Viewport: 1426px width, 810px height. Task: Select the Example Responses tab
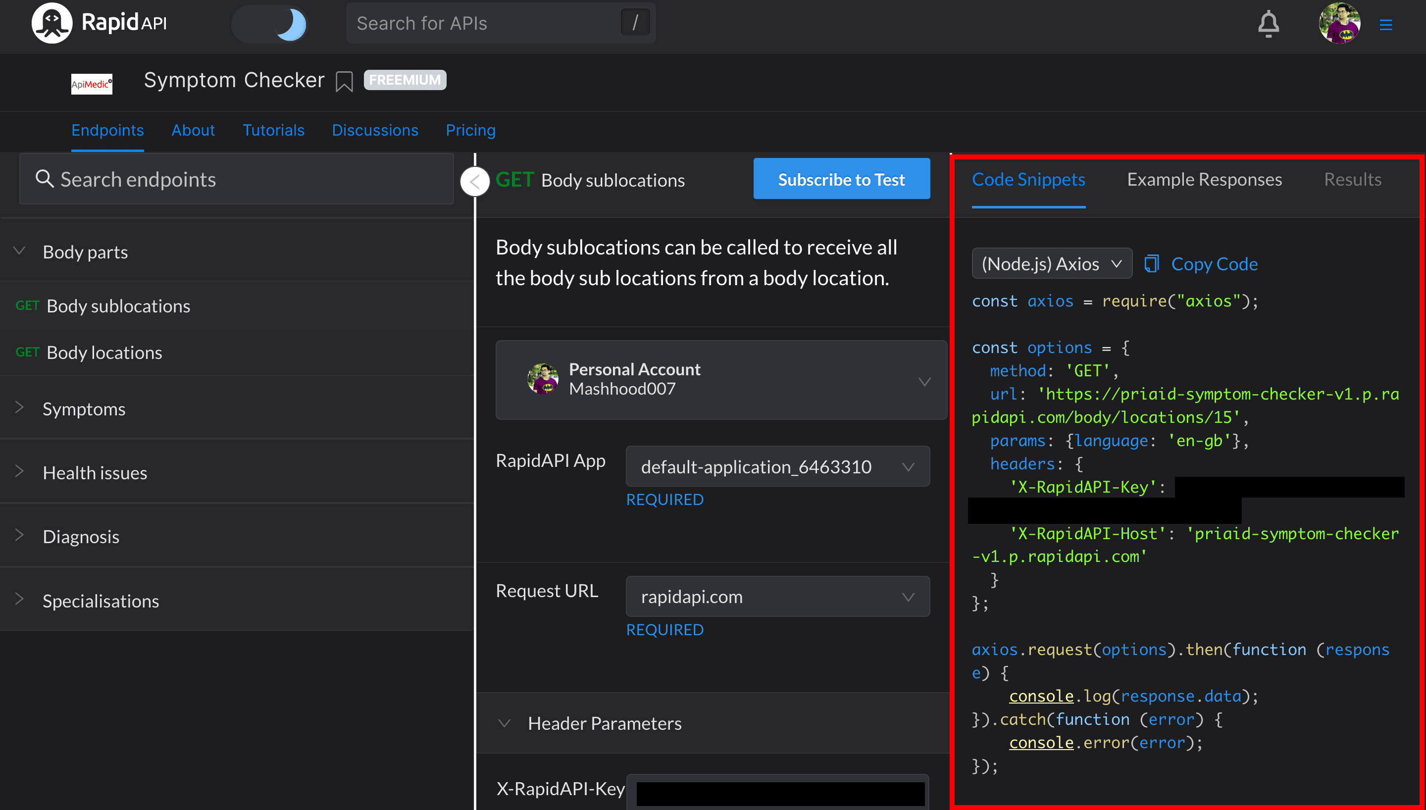1205,179
